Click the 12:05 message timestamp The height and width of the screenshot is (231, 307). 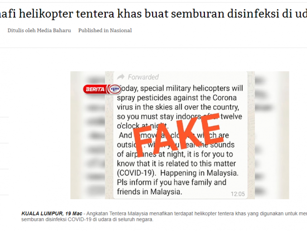(x=237, y=194)
